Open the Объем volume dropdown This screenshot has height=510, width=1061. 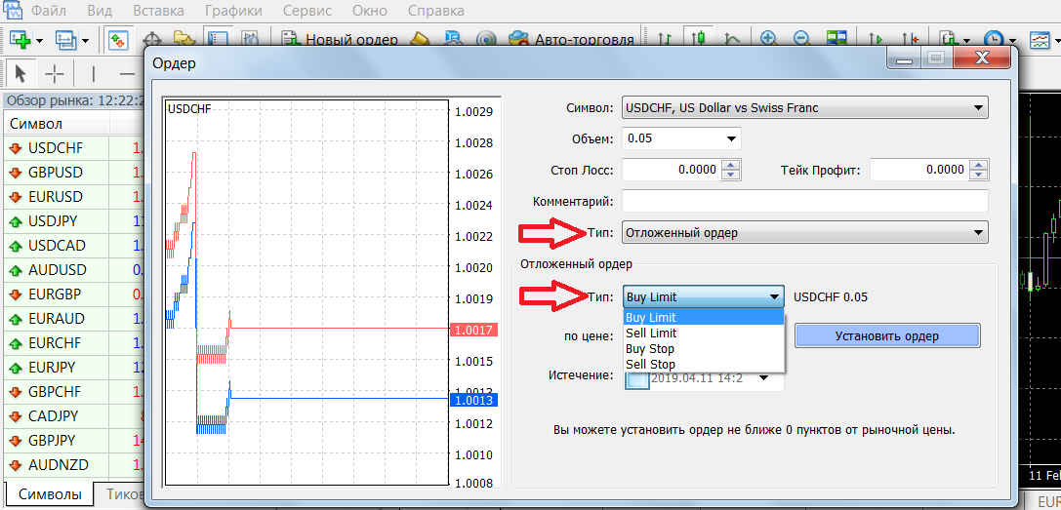pyautogui.click(x=731, y=138)
